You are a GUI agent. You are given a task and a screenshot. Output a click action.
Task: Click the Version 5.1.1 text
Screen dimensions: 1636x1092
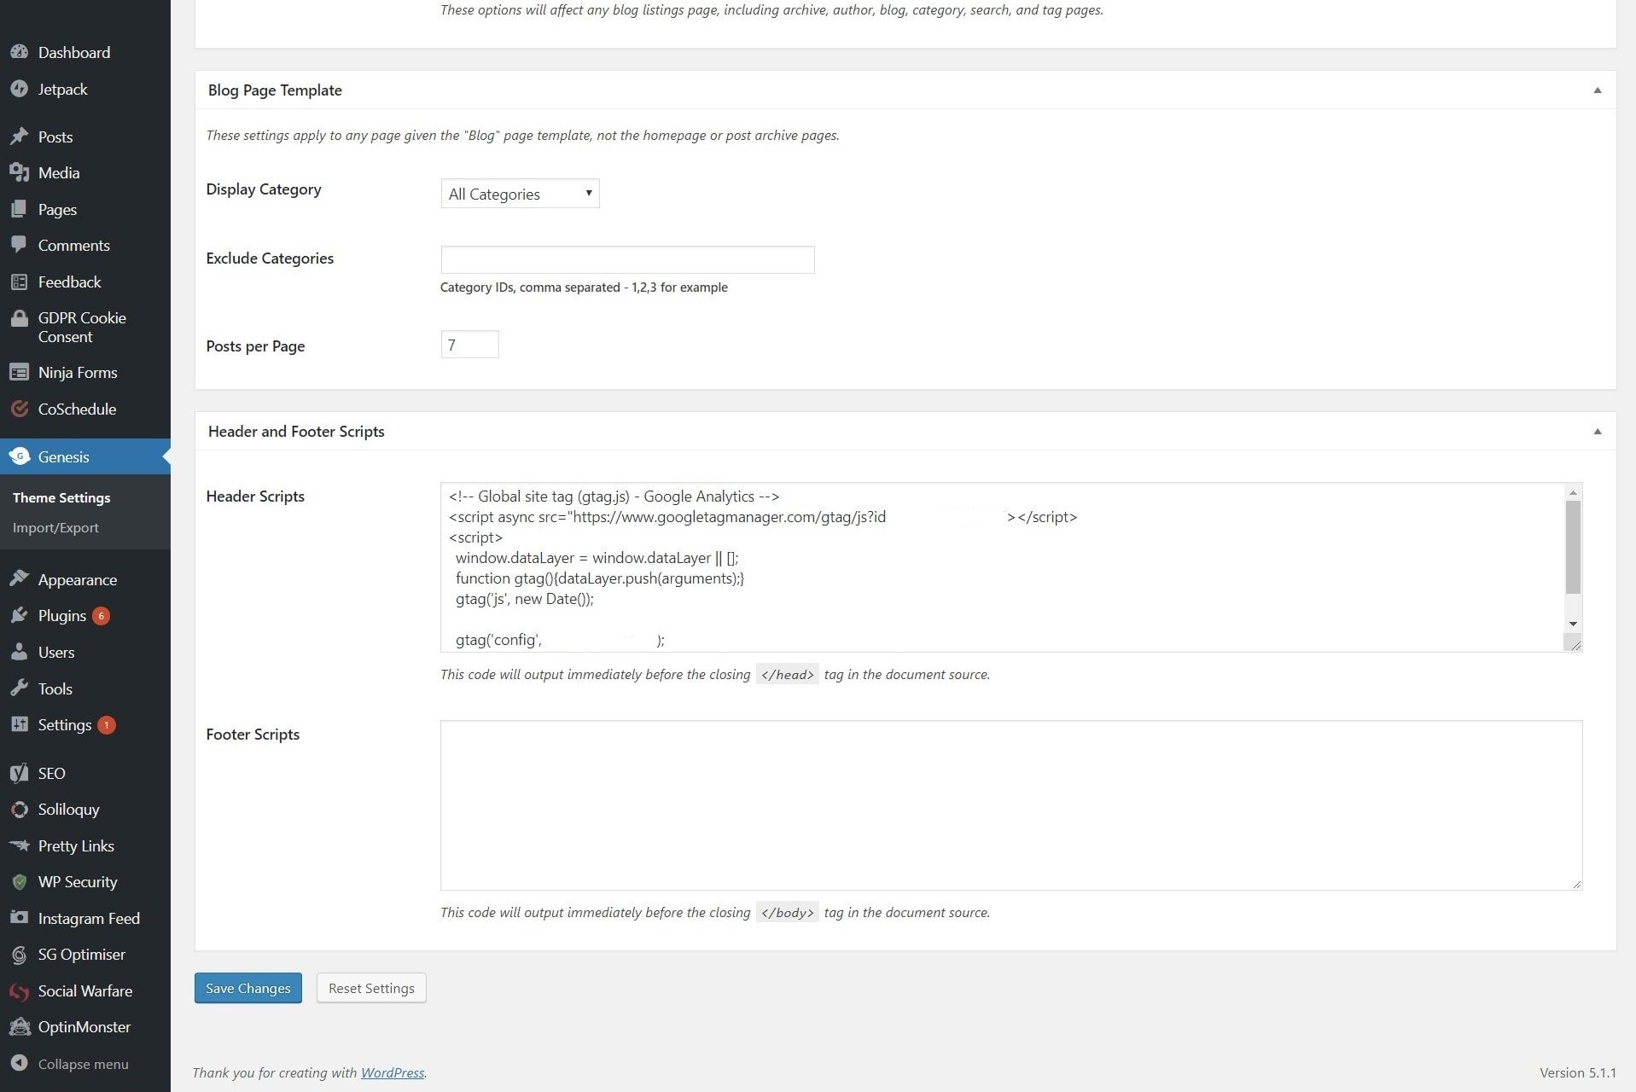pos(1577,1072)
